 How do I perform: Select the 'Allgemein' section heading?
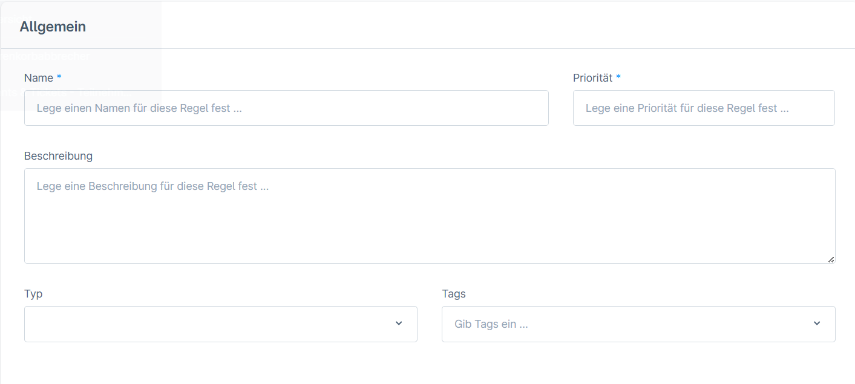coord(53,27)
